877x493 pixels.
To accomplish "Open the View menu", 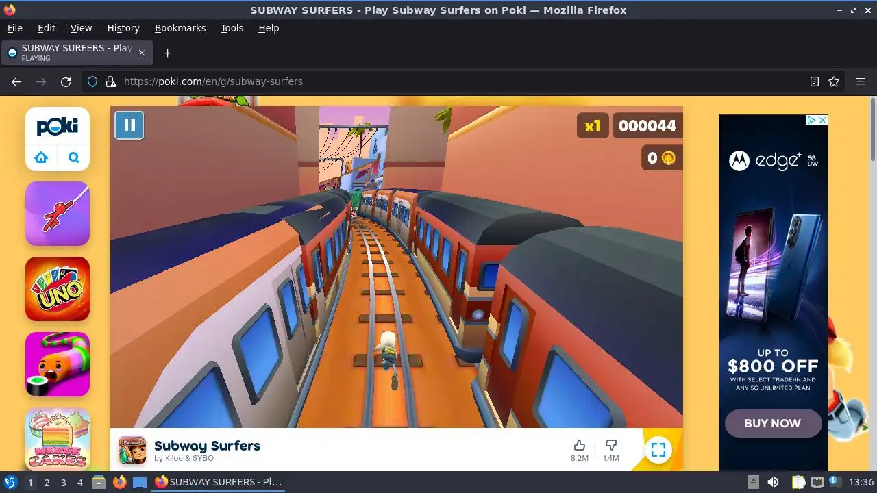I will [81, 28].
